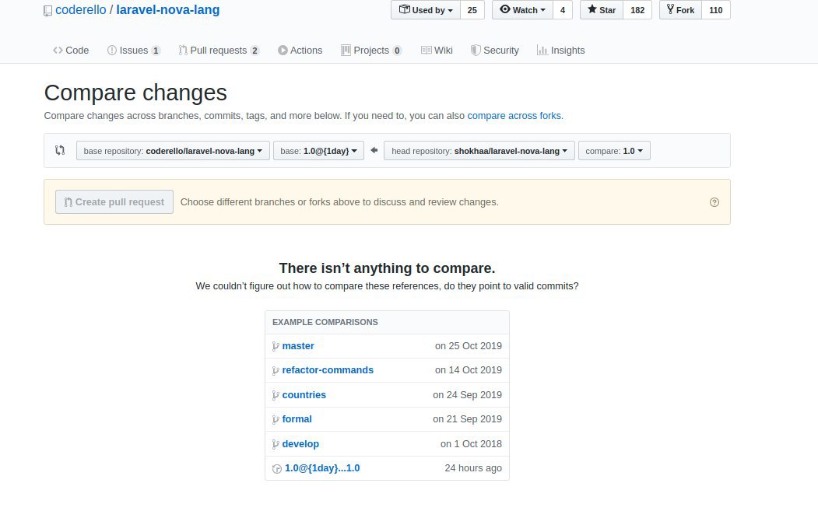Open the help question mark icon
The width and height of the screenshot is (818, 518).
coord(714,202)
